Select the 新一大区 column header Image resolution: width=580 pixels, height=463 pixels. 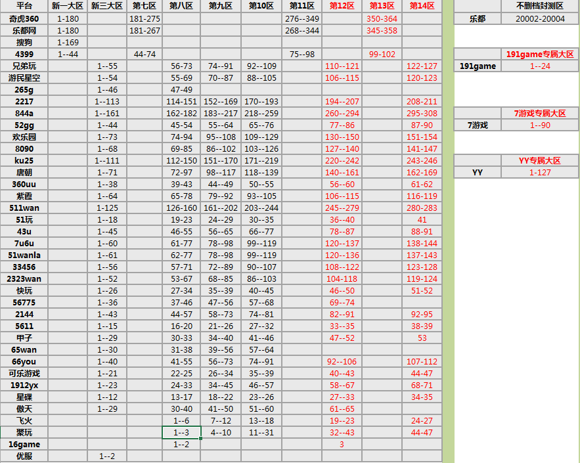click(x=68, y=6)
